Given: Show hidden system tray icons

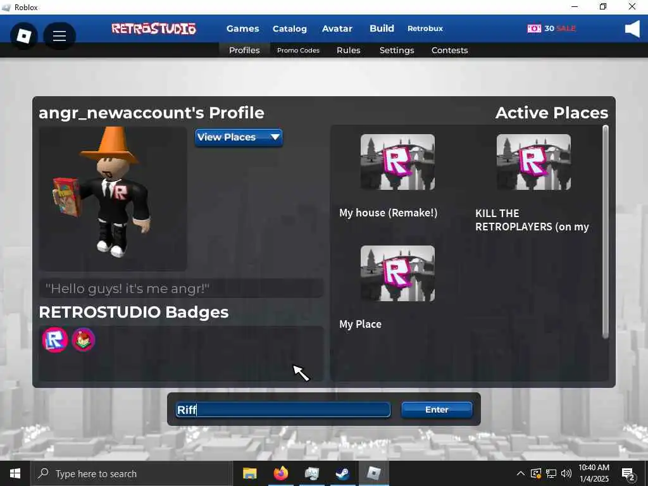Looking at the screenshot, I should (x=521, y=473).
